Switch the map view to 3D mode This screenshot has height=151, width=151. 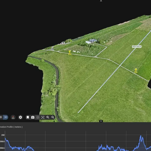point(5,117)
